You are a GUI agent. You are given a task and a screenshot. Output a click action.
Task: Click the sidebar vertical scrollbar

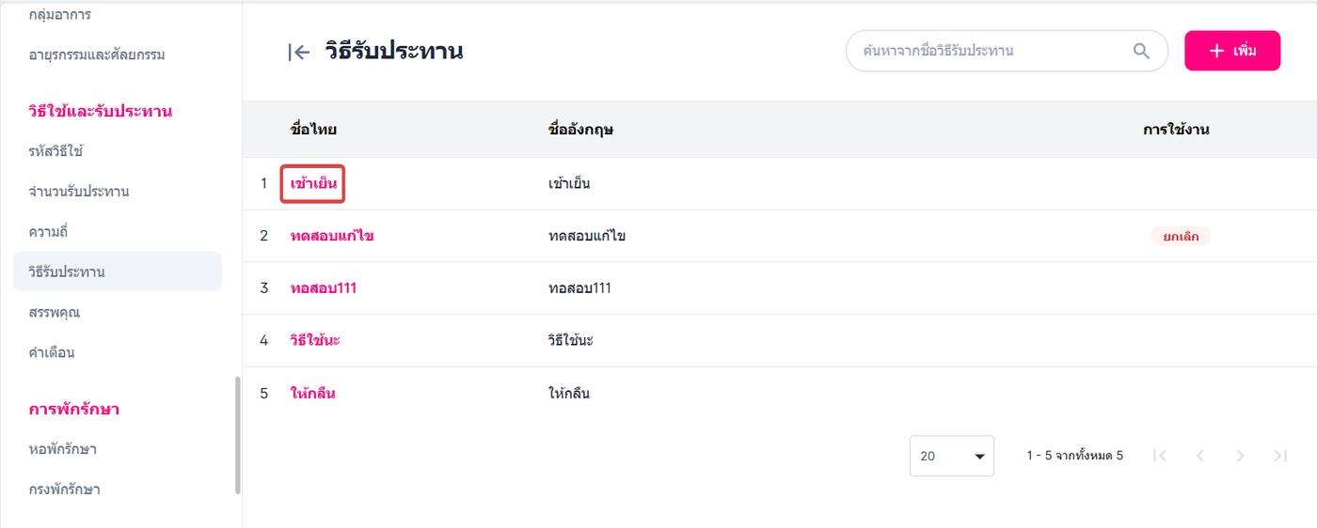point(238,435)
